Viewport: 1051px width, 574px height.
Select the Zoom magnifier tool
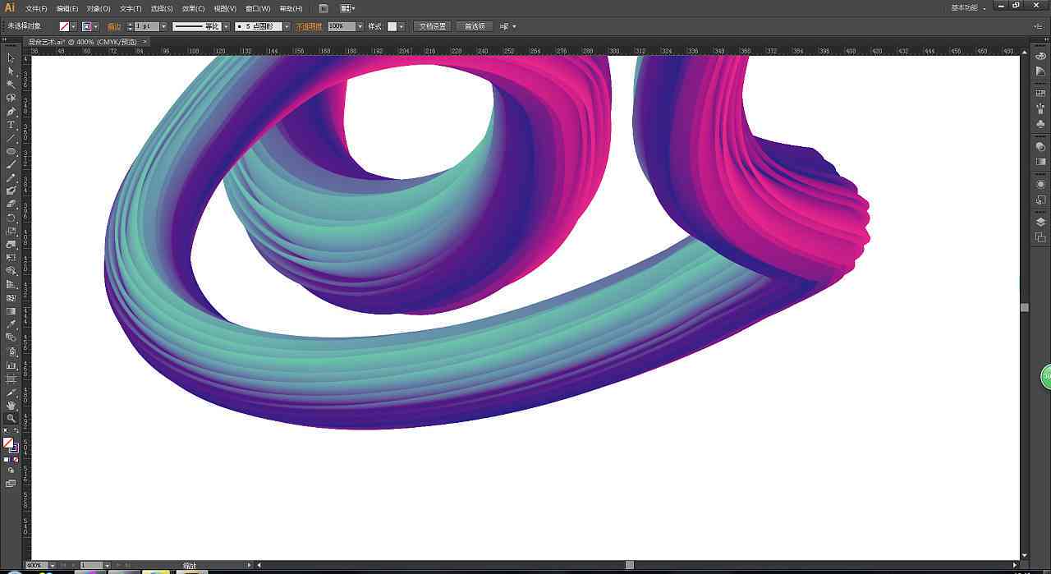click(x=11, y=418)
